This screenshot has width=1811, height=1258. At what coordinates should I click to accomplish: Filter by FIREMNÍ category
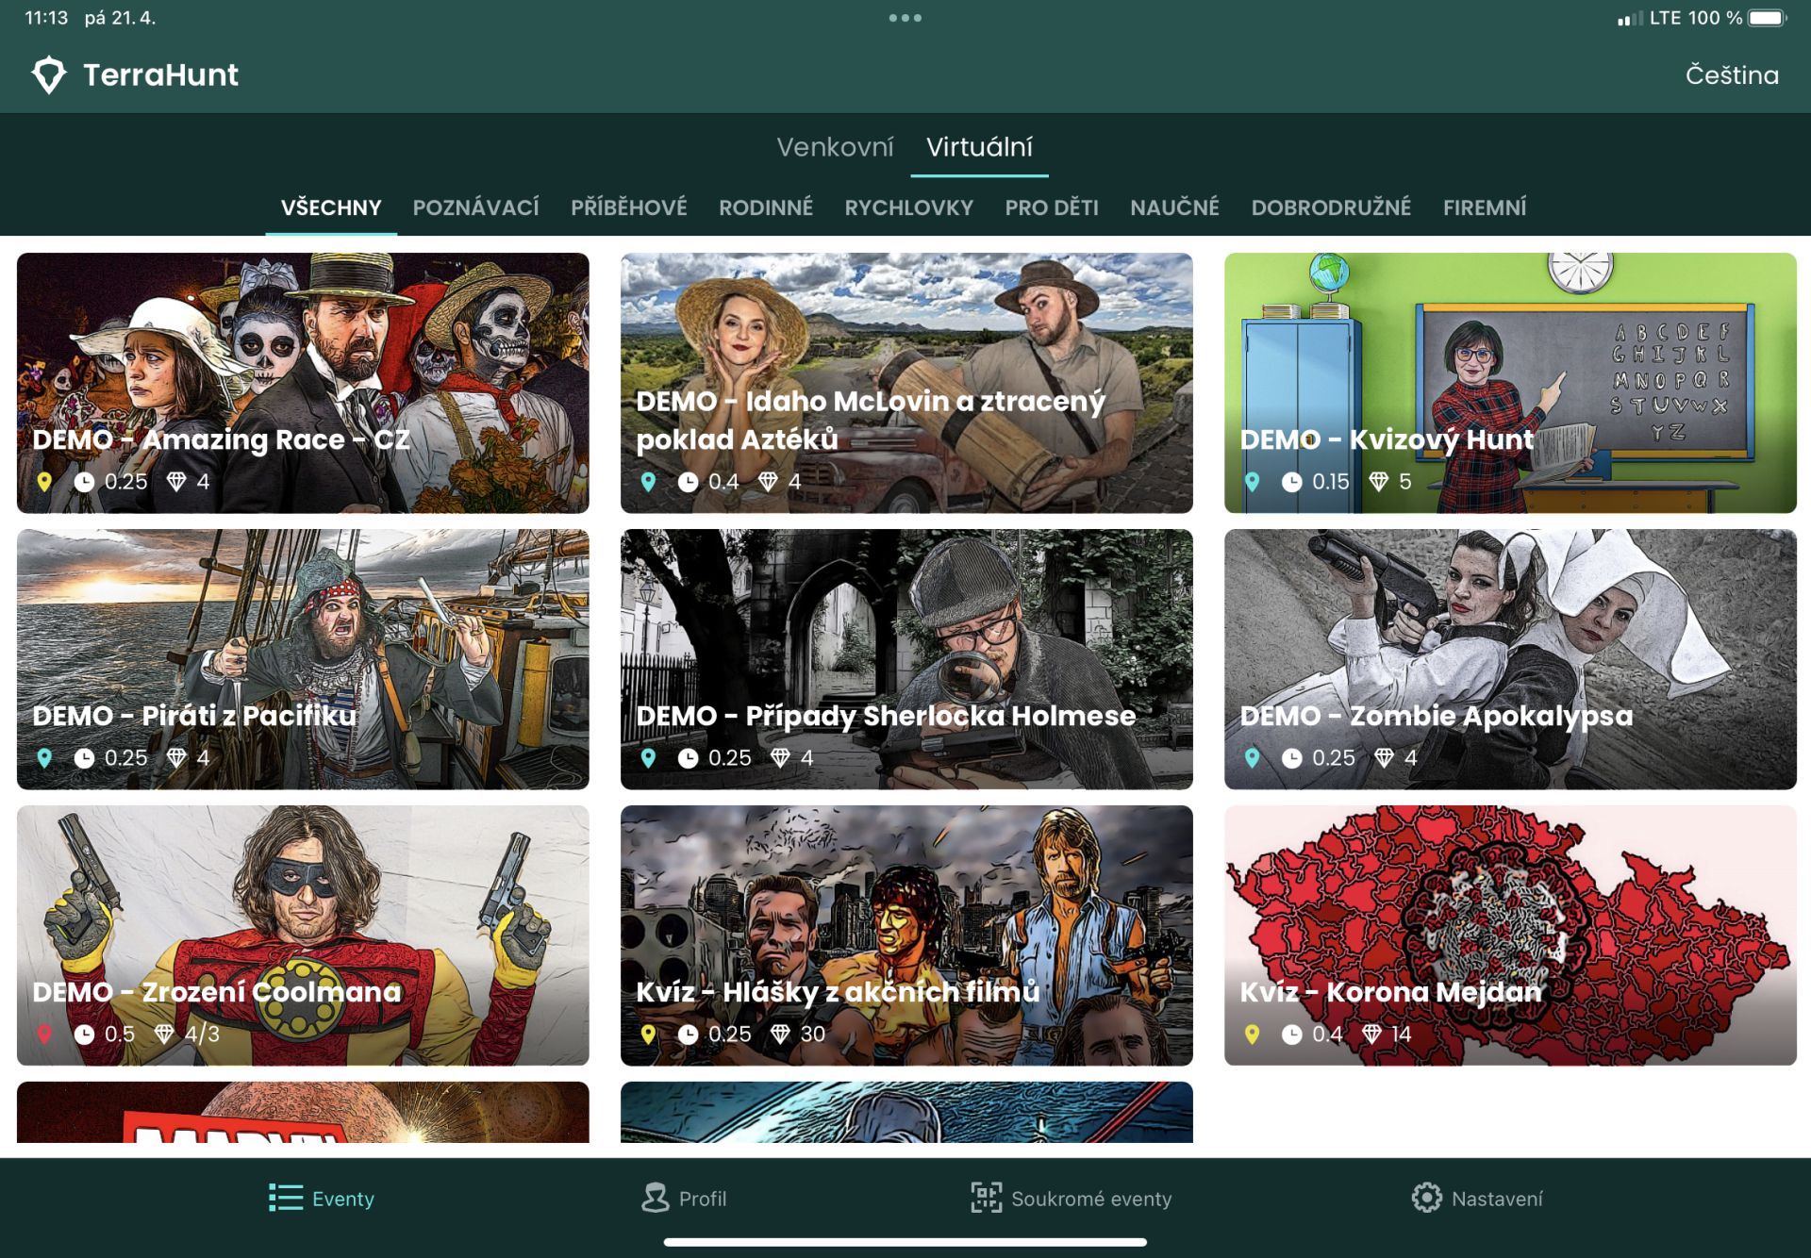(x=1484, y=207)
